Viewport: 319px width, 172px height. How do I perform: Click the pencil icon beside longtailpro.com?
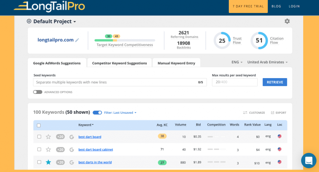coord(77,40)
